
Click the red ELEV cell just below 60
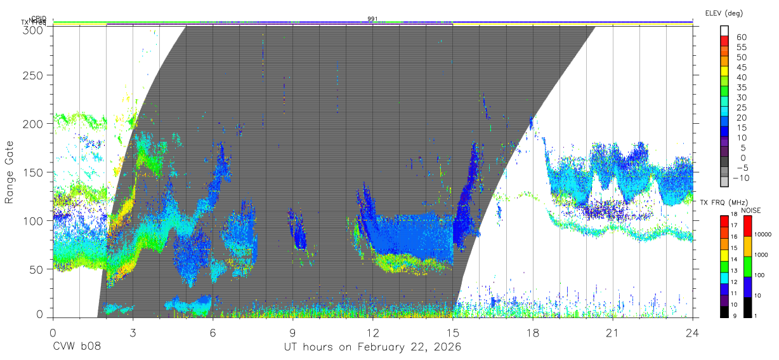tap(724, 41)
